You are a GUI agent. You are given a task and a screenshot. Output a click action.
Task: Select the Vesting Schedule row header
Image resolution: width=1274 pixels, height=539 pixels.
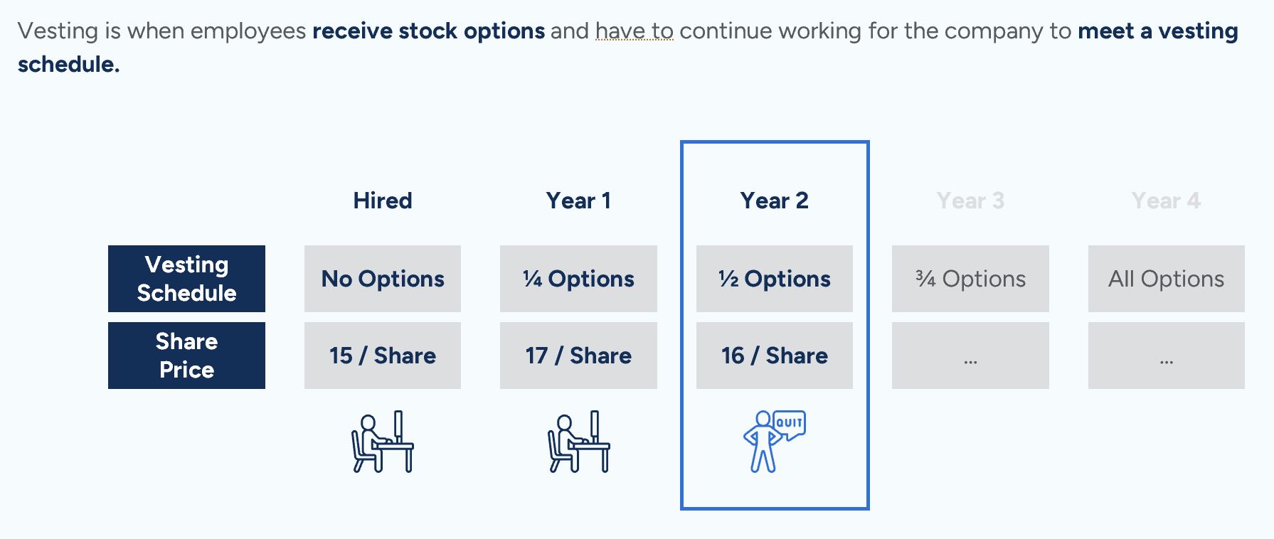point(186,279)
